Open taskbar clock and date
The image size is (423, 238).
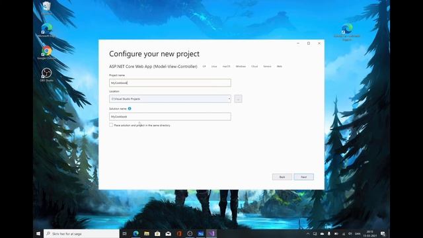click(370, 233)
